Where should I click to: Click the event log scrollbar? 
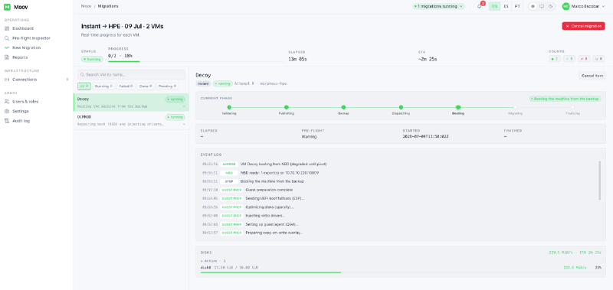(x=600, y=181)
